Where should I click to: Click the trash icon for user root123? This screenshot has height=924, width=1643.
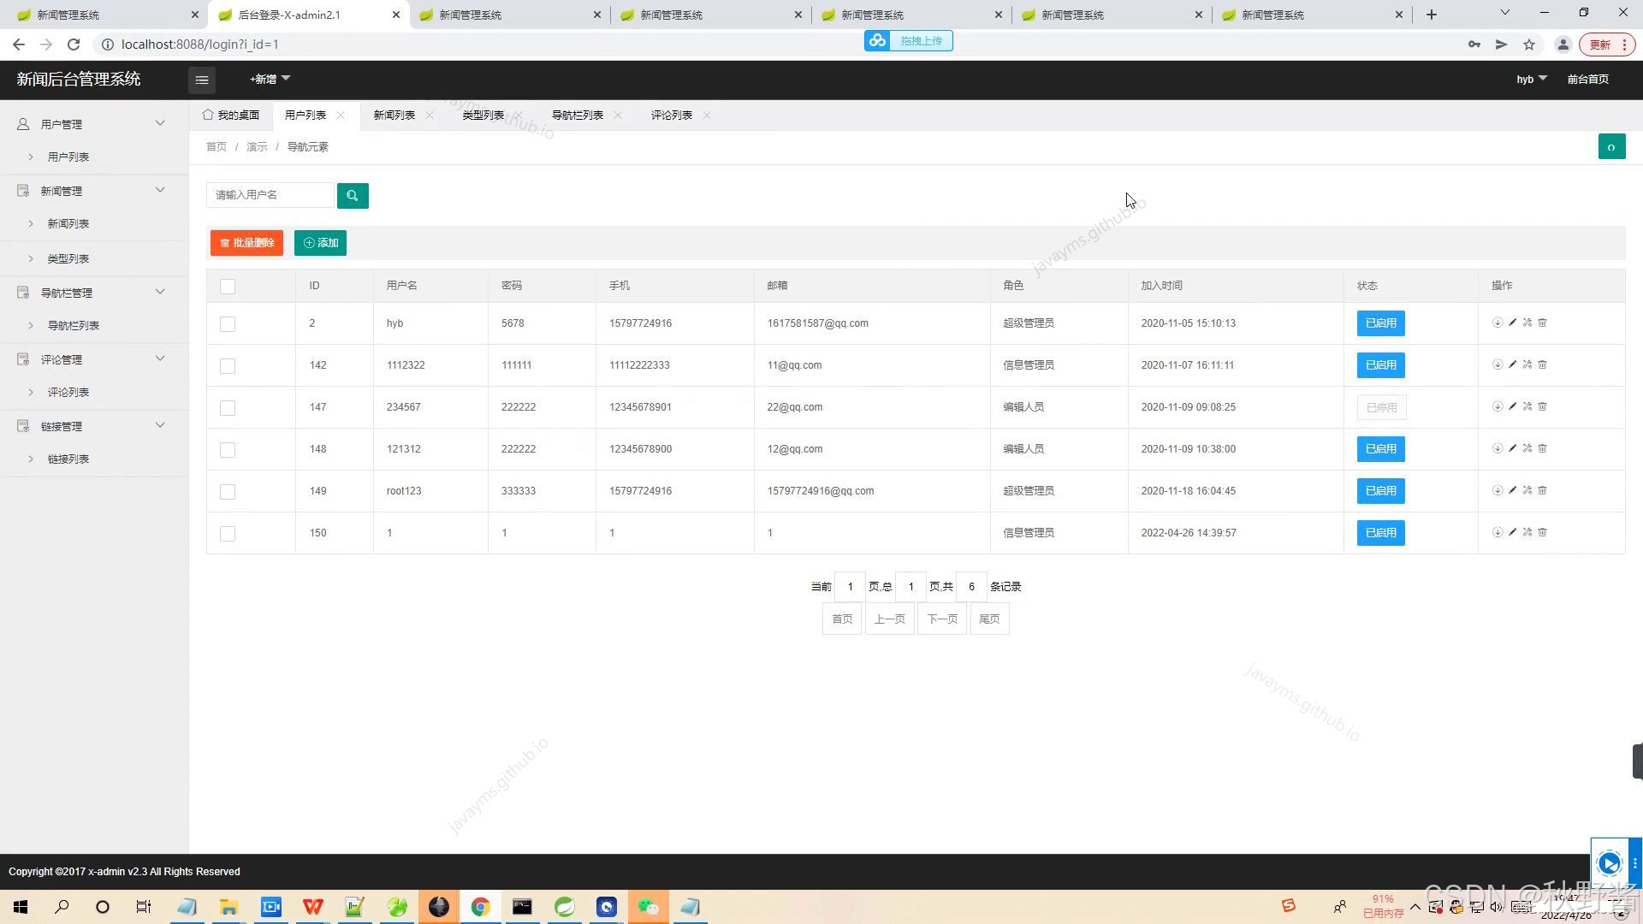1542,490
